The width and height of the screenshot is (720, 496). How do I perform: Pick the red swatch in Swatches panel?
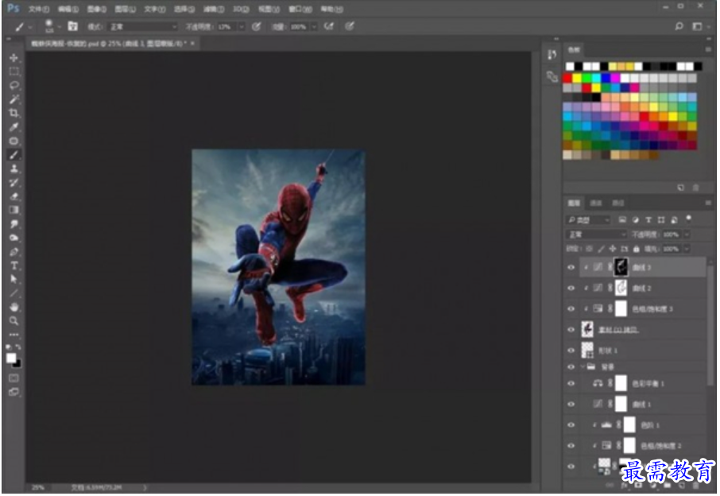[x=567, y=78]
